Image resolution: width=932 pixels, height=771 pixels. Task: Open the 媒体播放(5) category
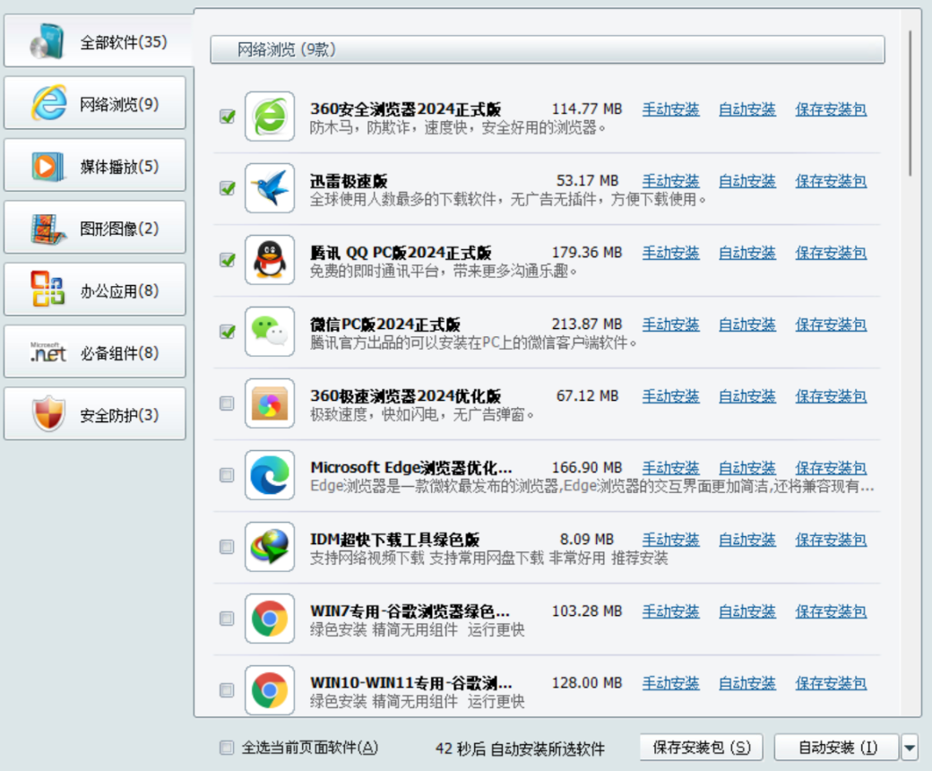95,165
